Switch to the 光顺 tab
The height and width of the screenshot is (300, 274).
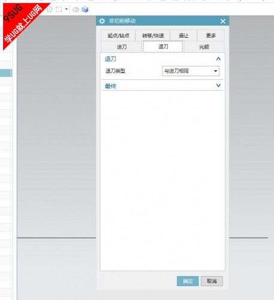(x=204, y=47)
